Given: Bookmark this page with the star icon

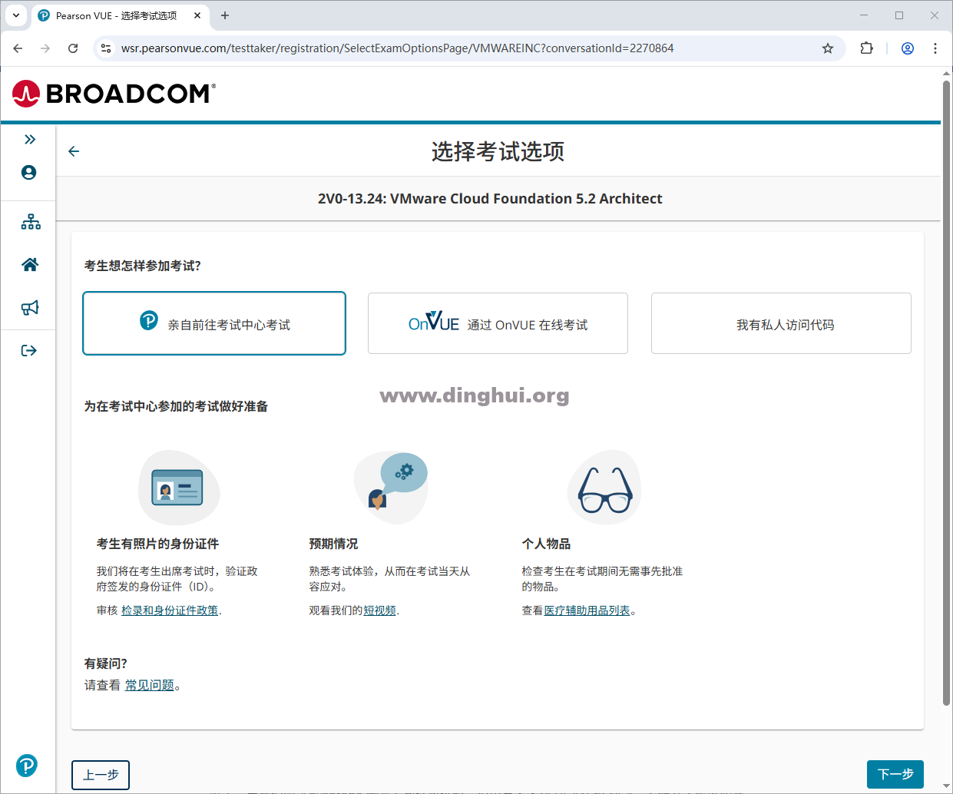Looking at the screenshot, I should 828,48.
